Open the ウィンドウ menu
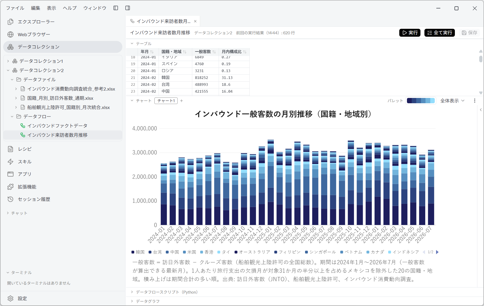Image resolution: width=484 pixels, height=306 pixels. tap(95, 8)
